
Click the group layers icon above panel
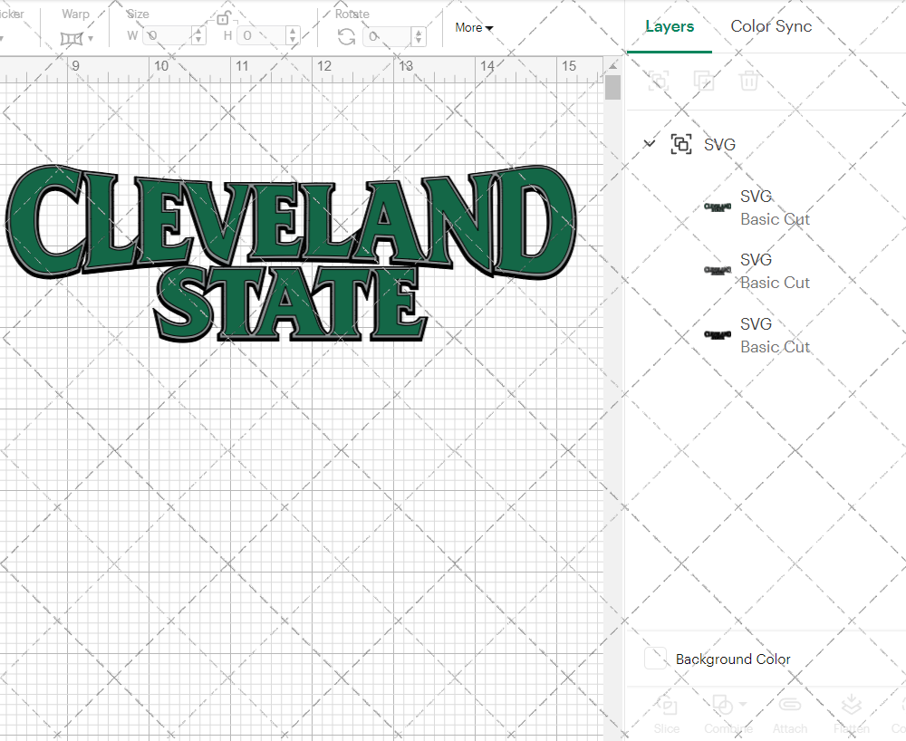tap(658, 81)
